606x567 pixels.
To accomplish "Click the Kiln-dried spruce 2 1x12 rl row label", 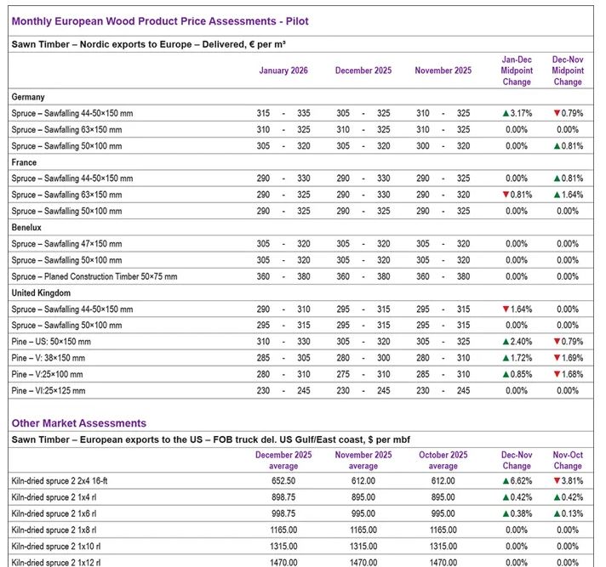I will pos(55,562).
